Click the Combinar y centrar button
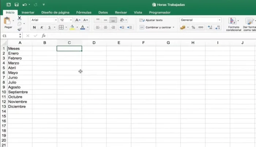 click(157, 27)
